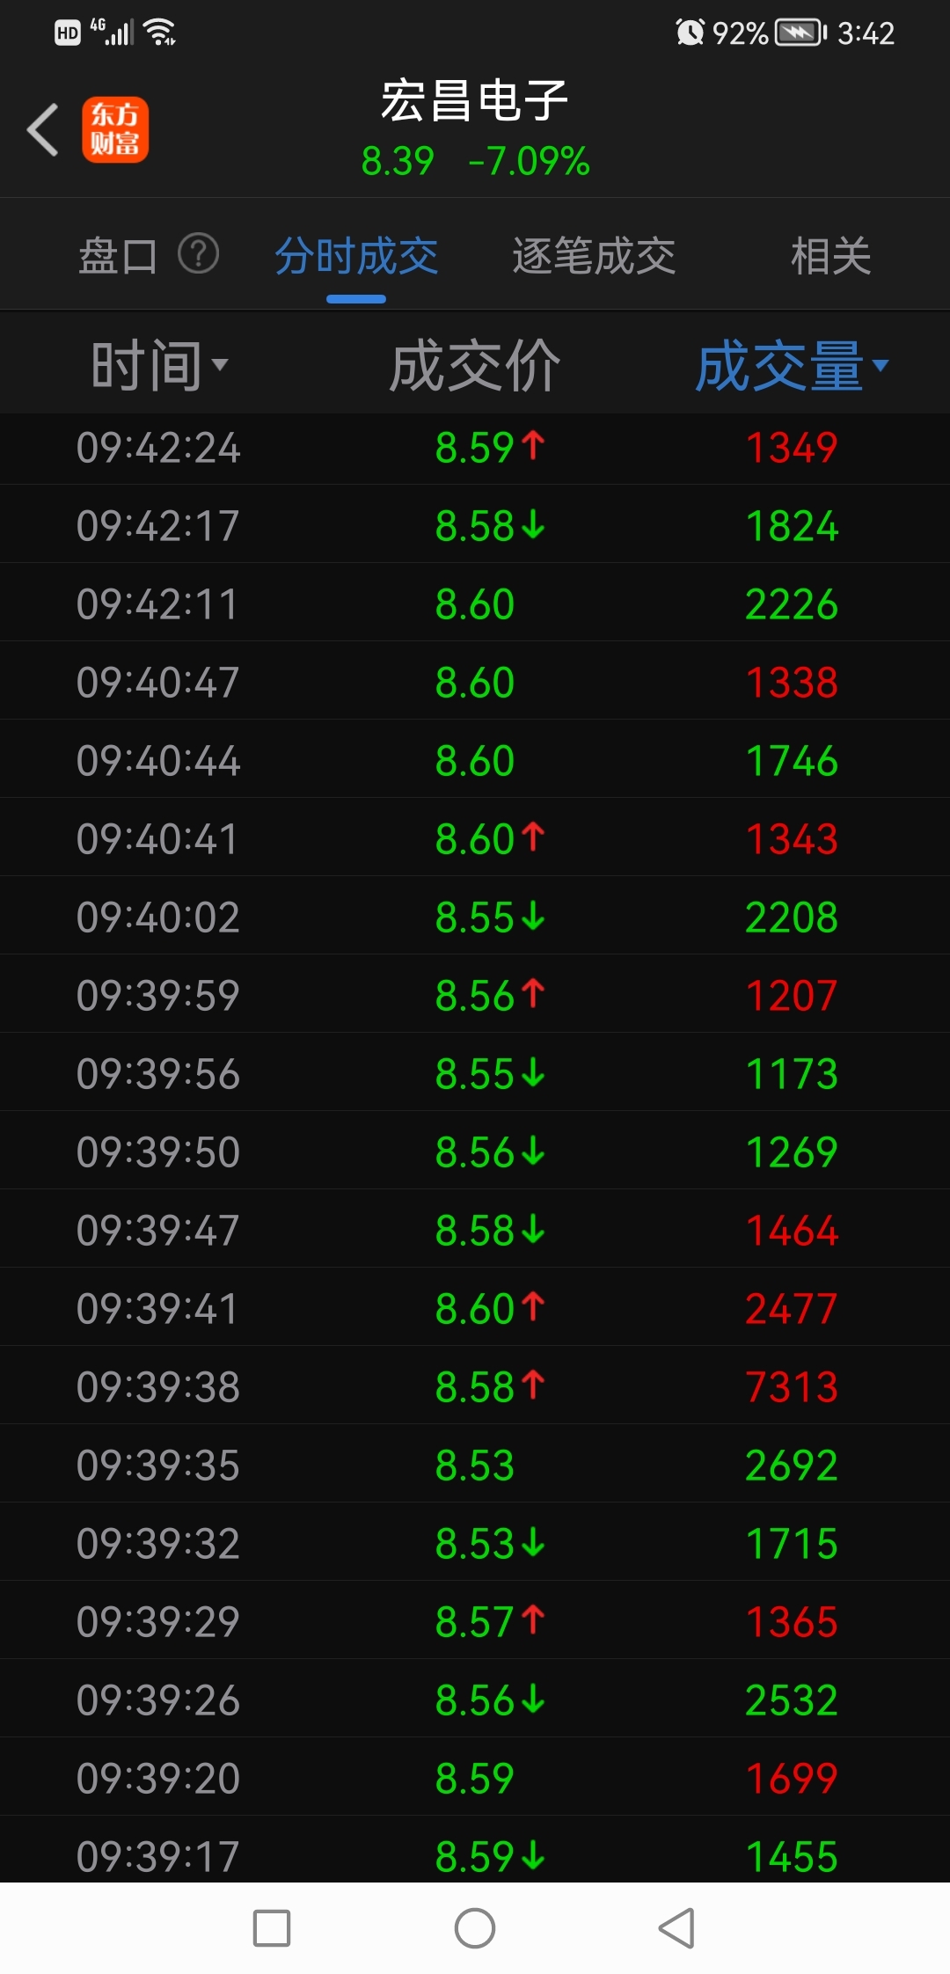Tap price 8.58↓ at 09:42:17

[x=490, y=526]
